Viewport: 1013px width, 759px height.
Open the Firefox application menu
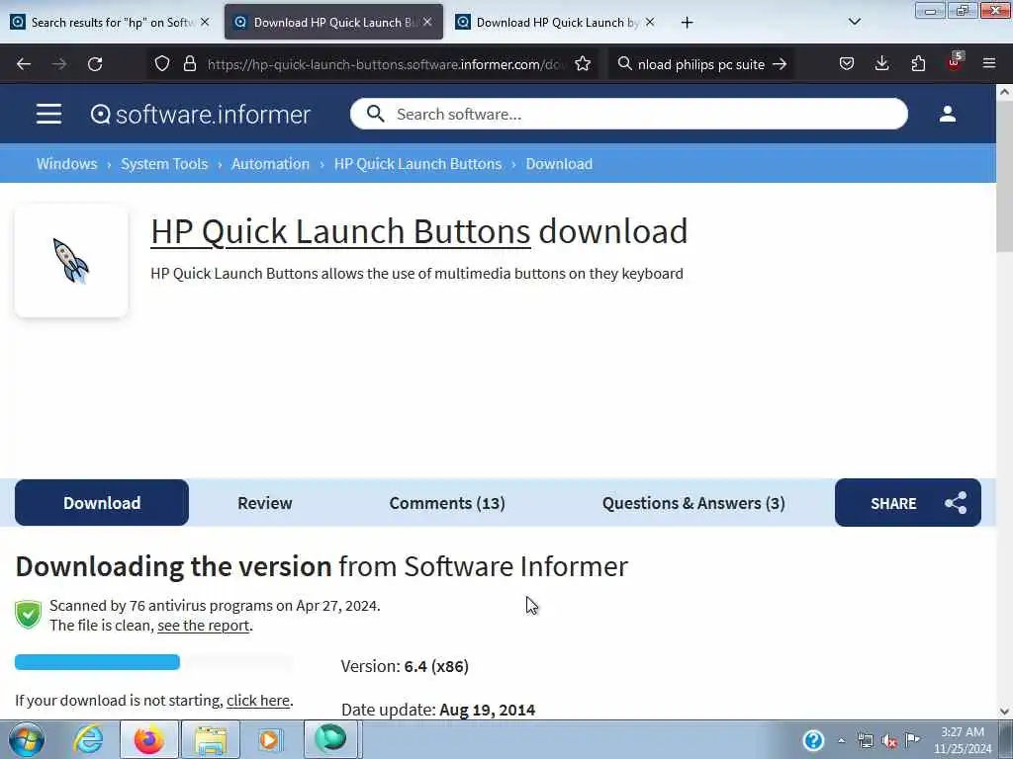[x=989, y=64]
